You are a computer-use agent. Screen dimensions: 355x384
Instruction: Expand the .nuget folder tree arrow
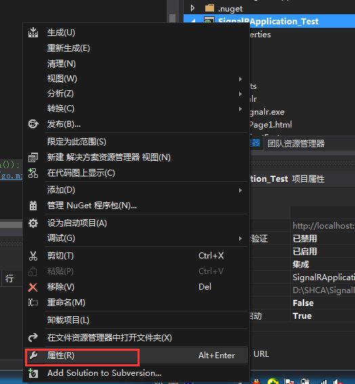(192, 8)
